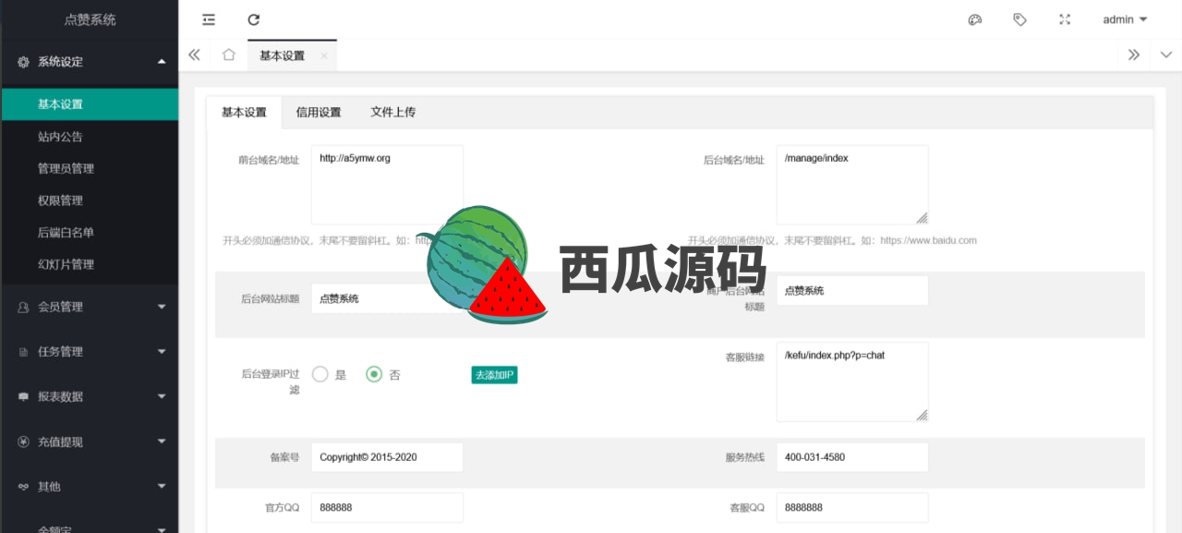
Task: Go to the home tab icon
Action: tap(229, 55)
